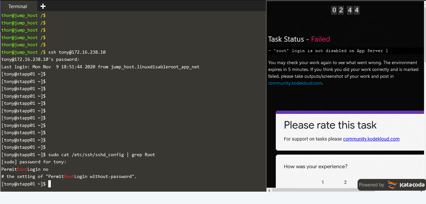The image size is (426, 204).
Task: Select rating option 2 for experience
Action: pyautogui.click(x=345, y=182)
